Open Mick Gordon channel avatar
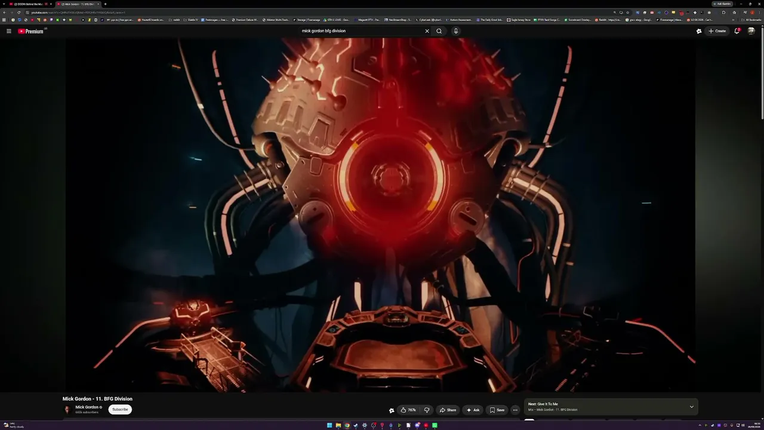764x430 pixels. [67, 410]
